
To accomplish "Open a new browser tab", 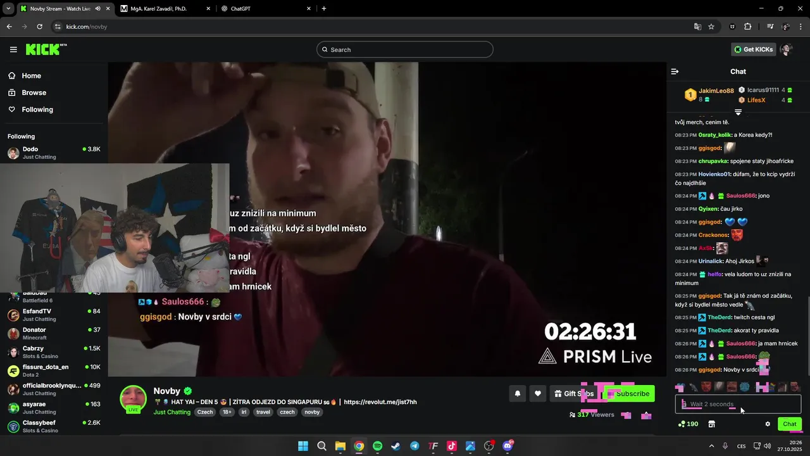I will 324,9.
